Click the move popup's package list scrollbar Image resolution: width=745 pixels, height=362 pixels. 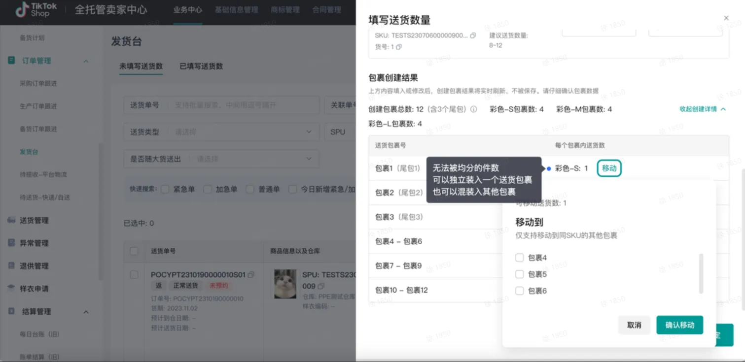(x=701, y=274)
